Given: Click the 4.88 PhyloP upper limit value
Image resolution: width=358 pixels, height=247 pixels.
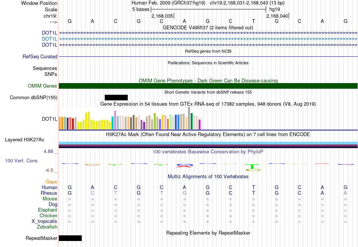Looking at the screenshot, I should click(48, 152).
